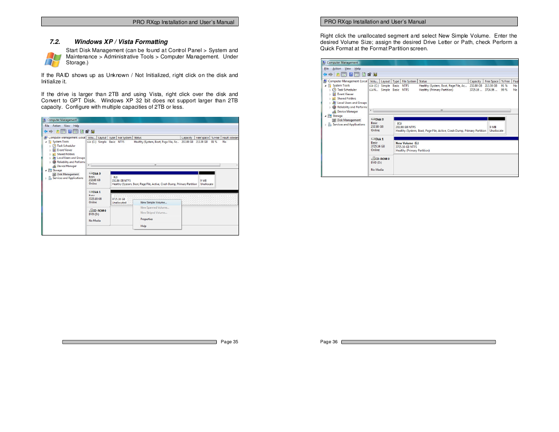559x432 pixels.
Task: Open the View menu in the page 36 screenshot
Action: [348, 69]
